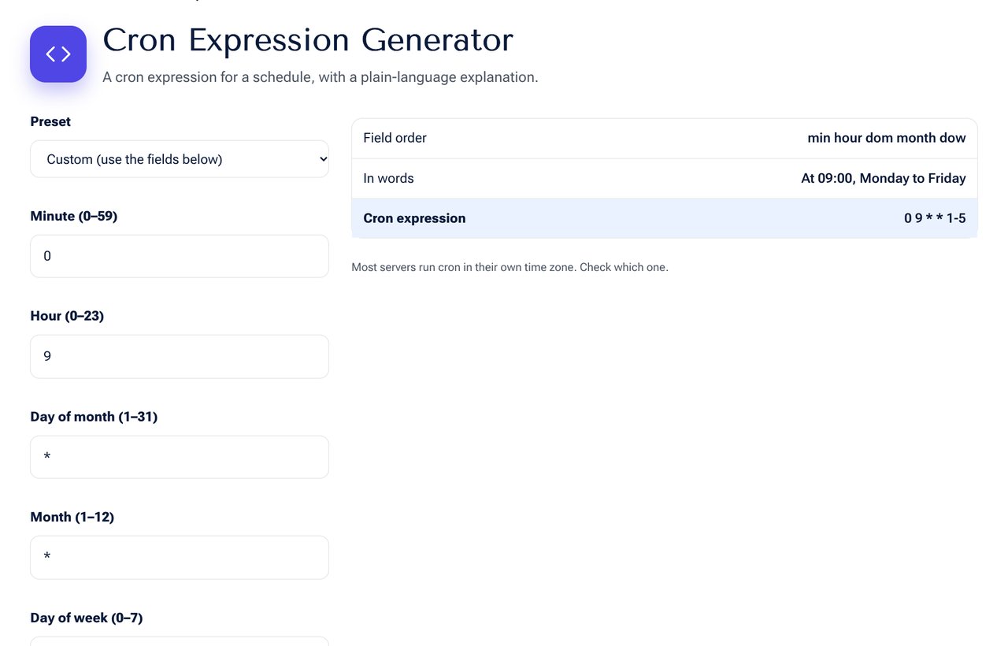Click the 'Minute (0–59)' label

(74, 216)
